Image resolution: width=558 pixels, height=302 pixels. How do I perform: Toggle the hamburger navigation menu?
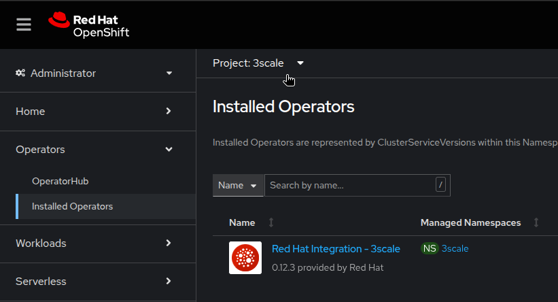[x=24, y=24]
